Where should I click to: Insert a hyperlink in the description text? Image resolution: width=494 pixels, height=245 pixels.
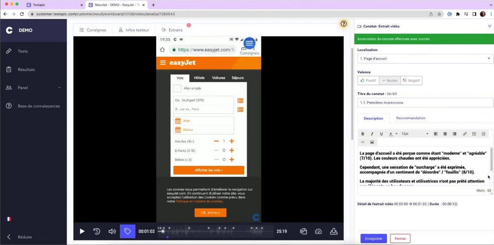click(x=465, y=134)
